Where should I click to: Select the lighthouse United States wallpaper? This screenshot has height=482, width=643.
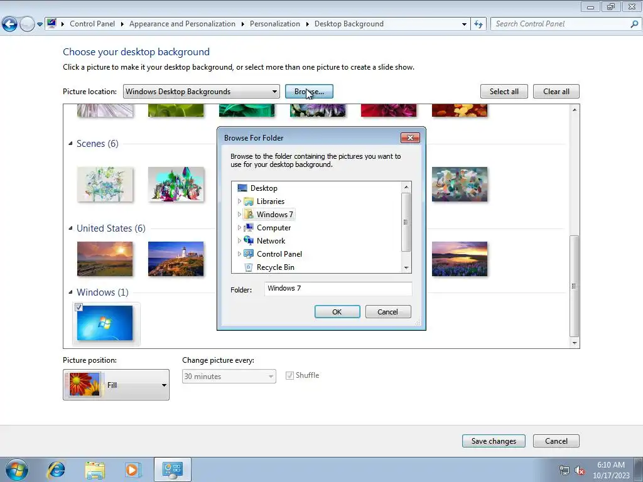(176, 259)
